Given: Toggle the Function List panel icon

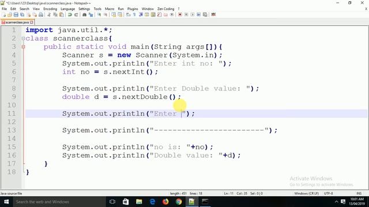Looking at the screenshot, I should (159, 14).
